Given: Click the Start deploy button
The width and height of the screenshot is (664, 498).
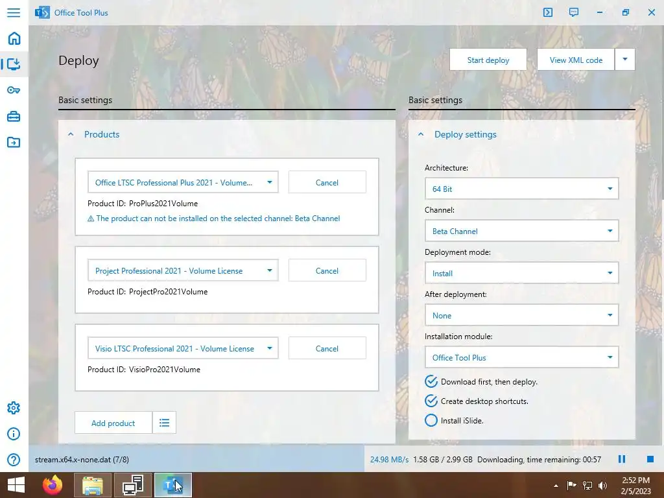Looking at the screenshot, I should [488, 59].
